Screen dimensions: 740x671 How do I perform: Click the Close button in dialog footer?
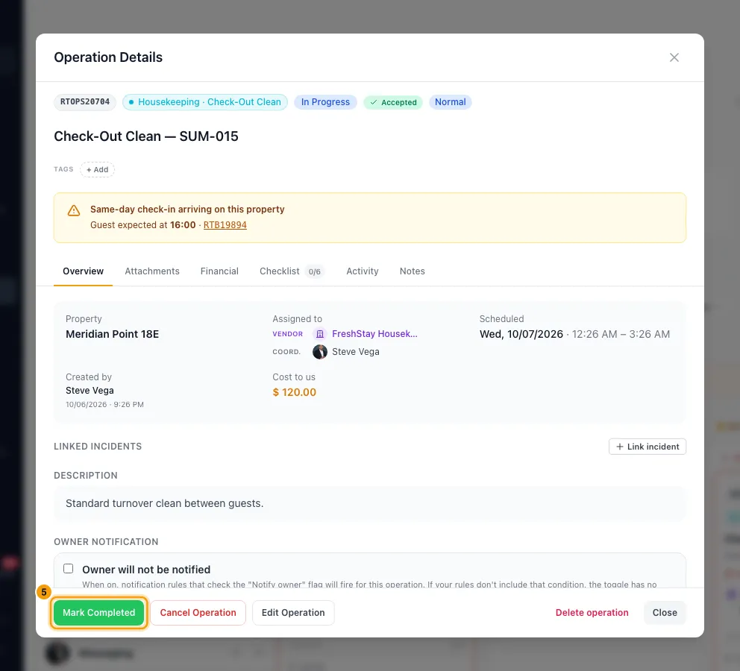point(665,613)
